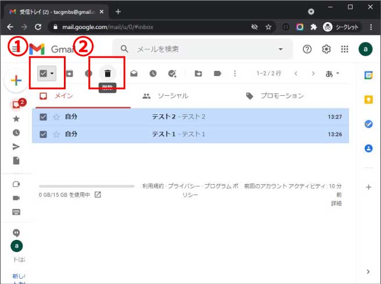This screenshot has height=284, width=381.
Task: Click the 詳細 account activity link
Action: (x=336, y=203)
